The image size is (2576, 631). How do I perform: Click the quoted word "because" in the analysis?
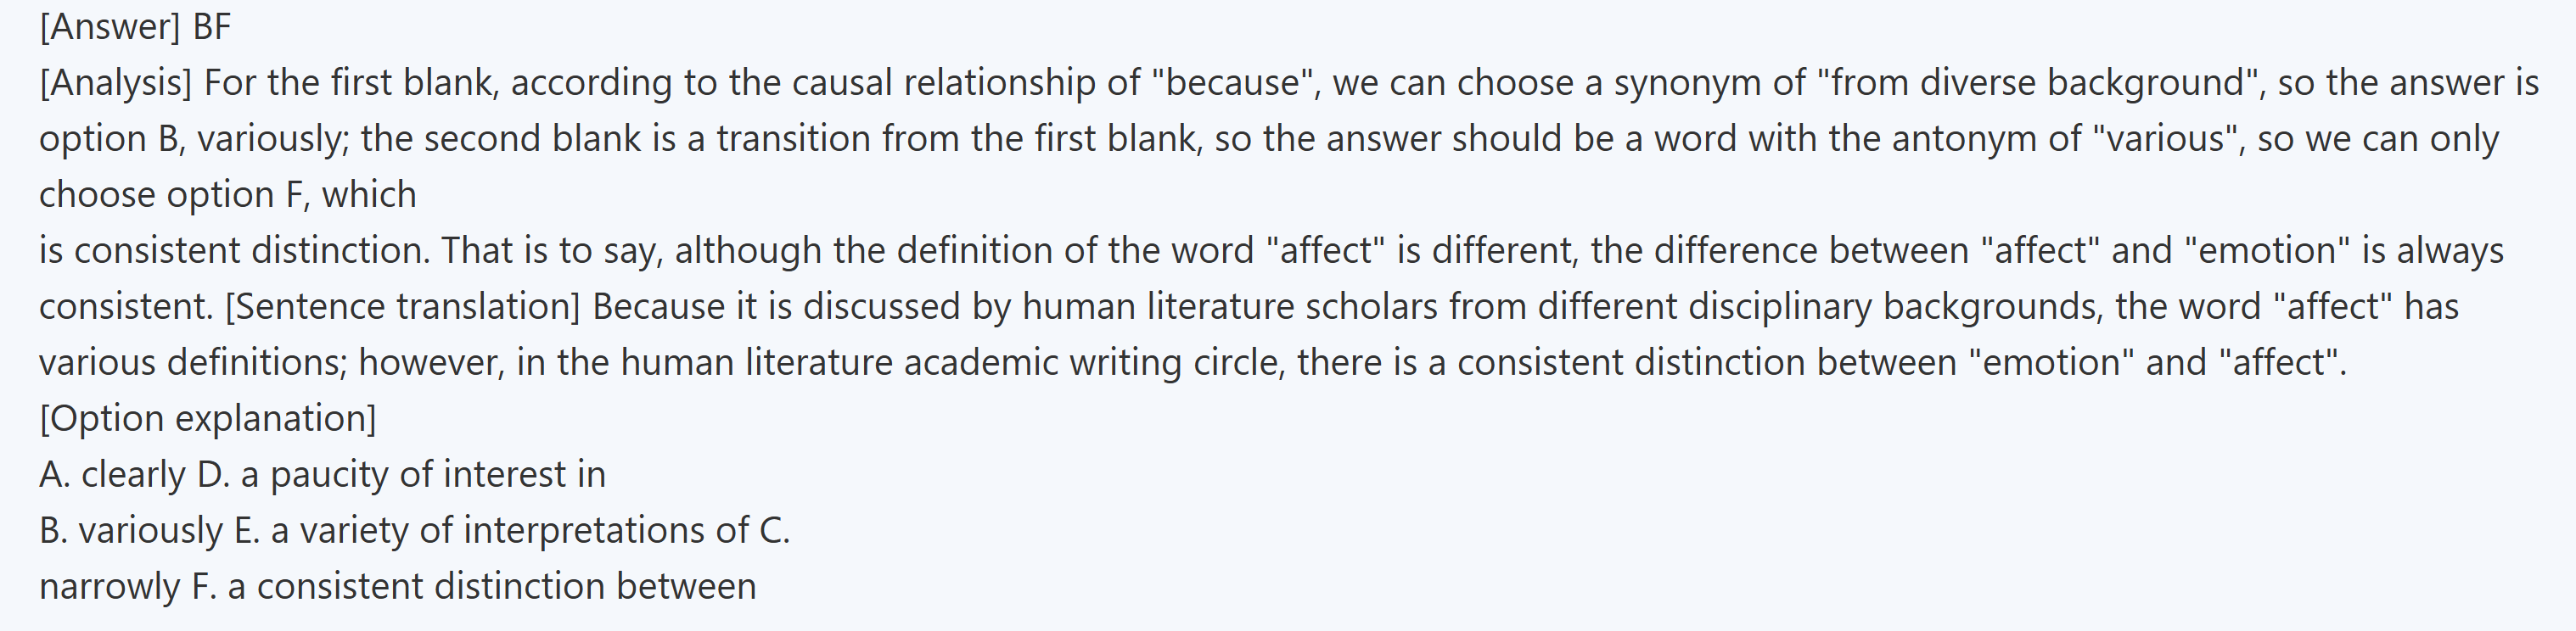pos(1235,82)
